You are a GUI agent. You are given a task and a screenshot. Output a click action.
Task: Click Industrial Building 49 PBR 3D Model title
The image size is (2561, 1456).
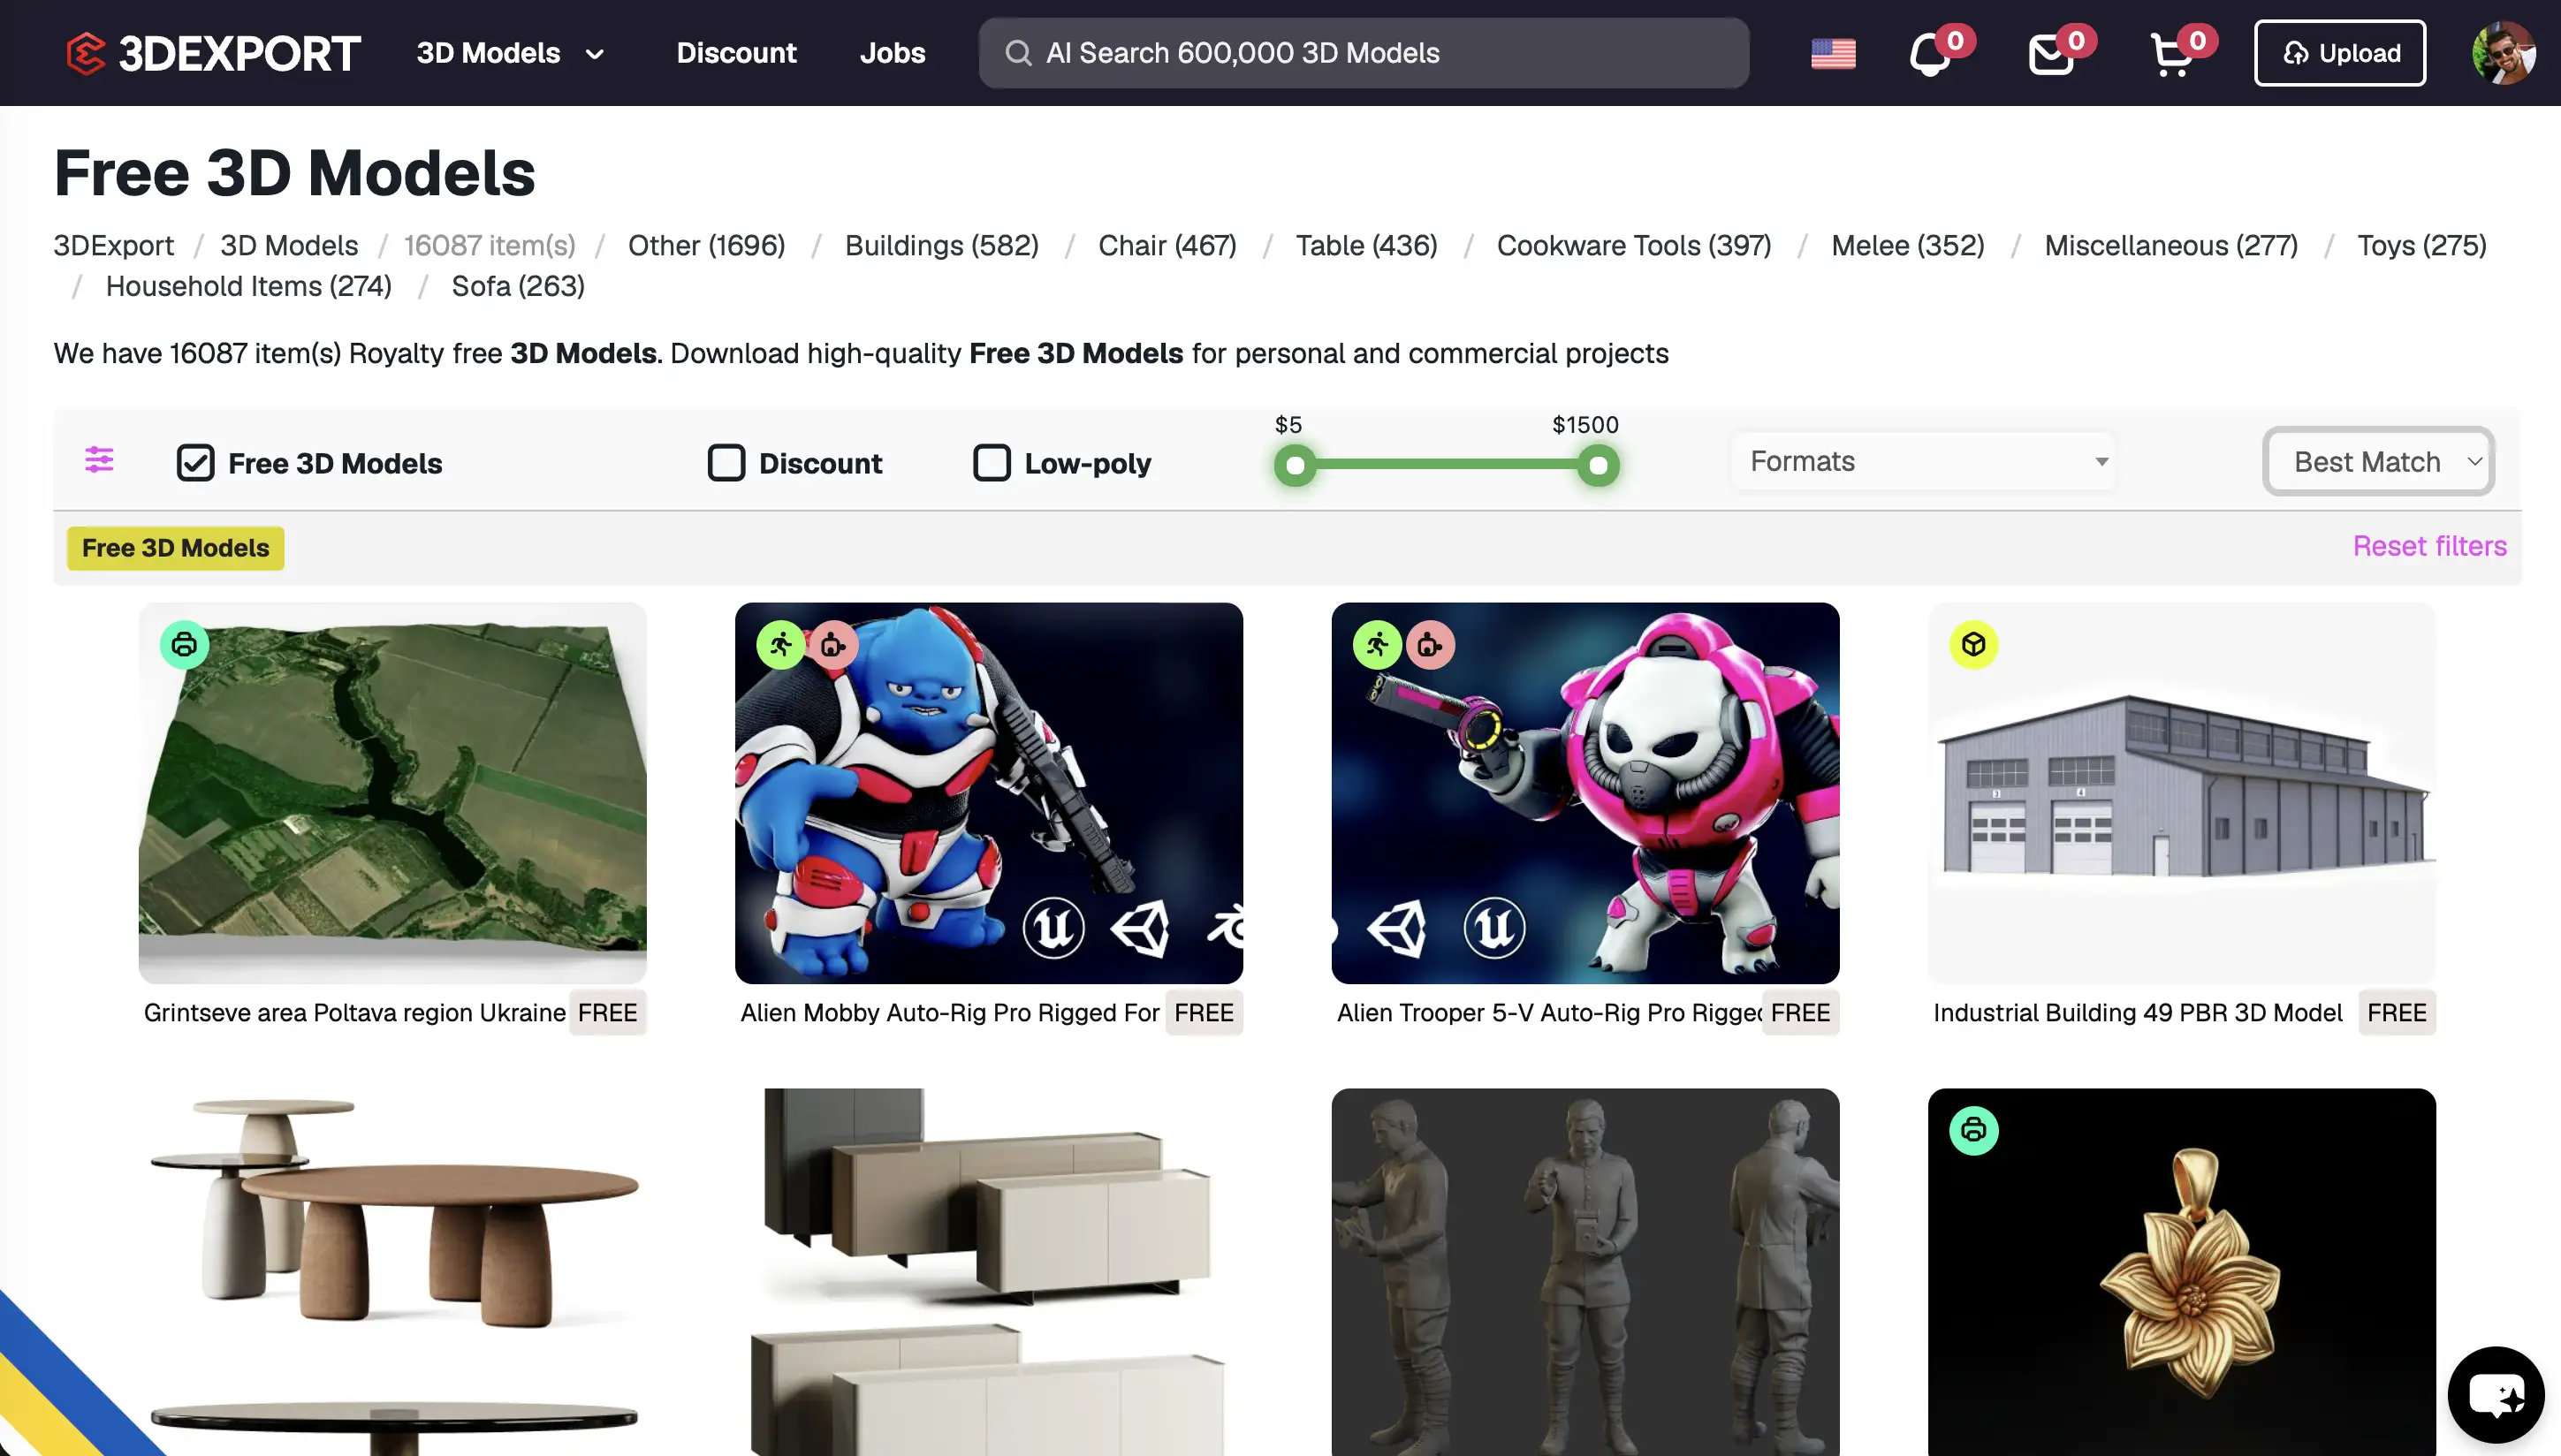[x=2137, y=1013]
